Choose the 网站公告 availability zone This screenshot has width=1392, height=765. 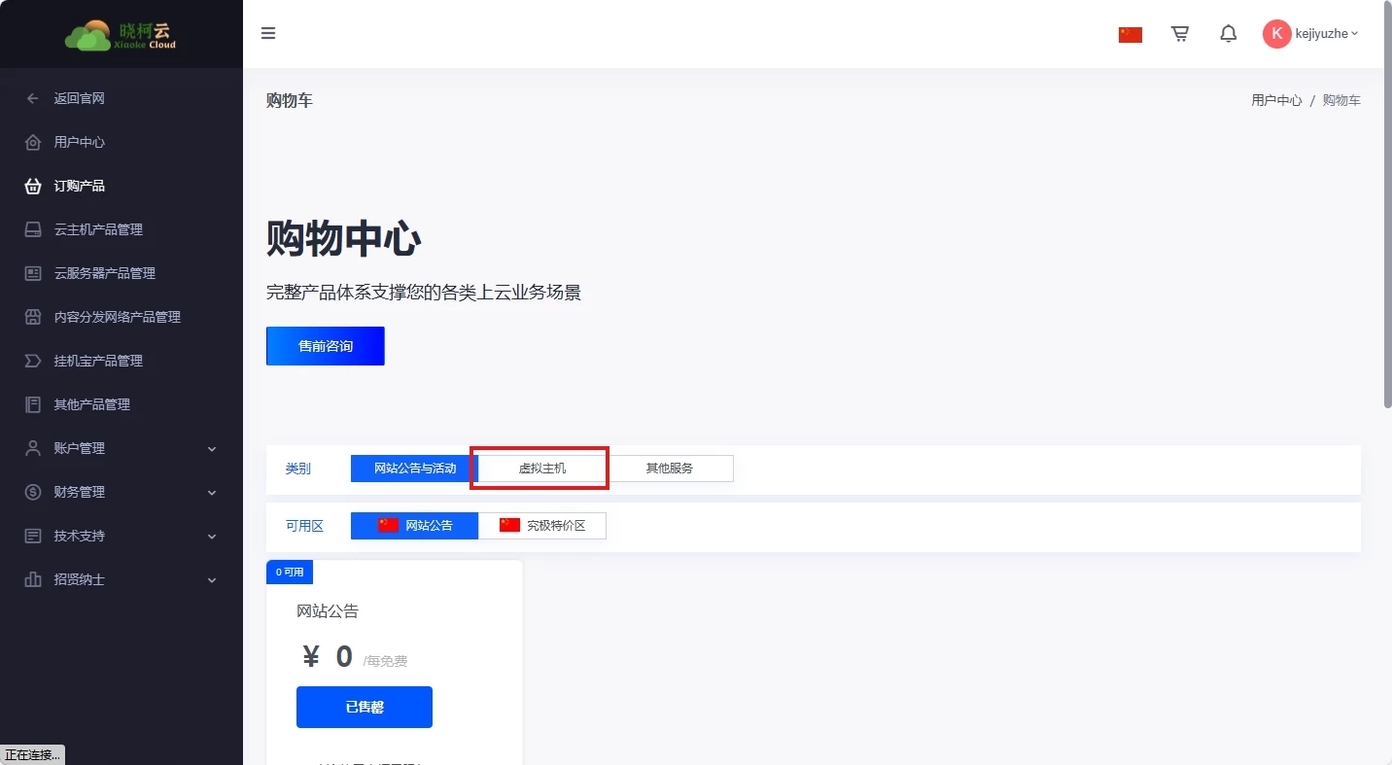coord(415,526)
